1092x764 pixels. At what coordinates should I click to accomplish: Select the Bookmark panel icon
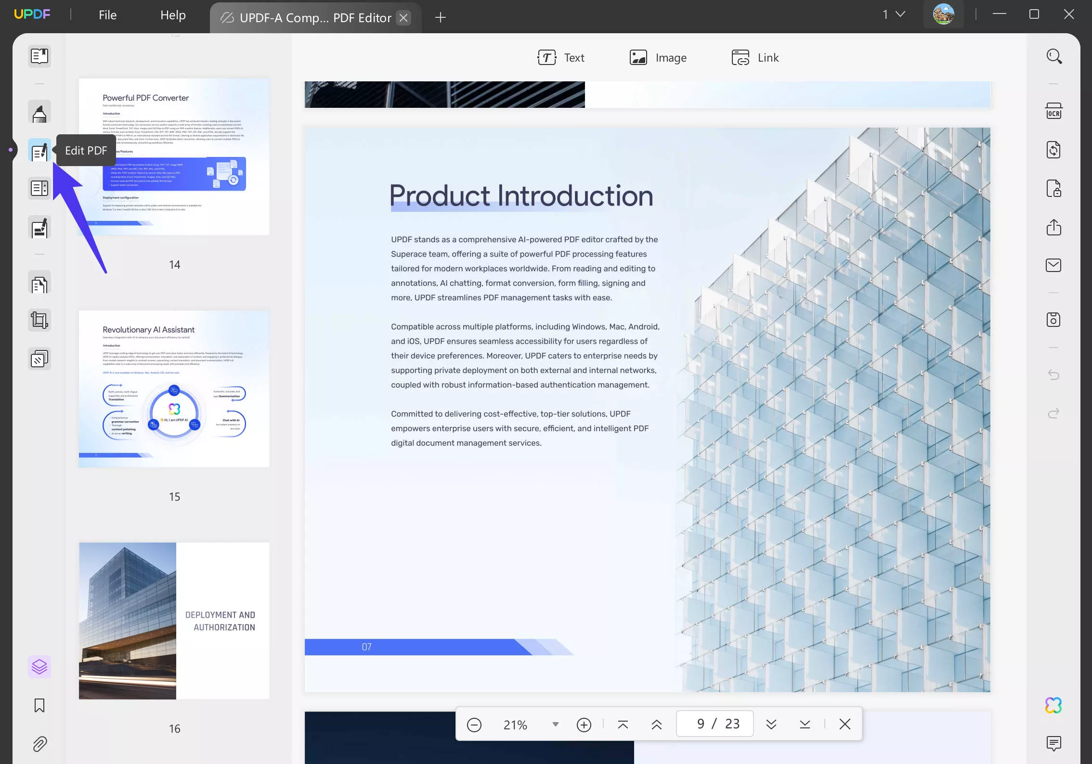39,705
